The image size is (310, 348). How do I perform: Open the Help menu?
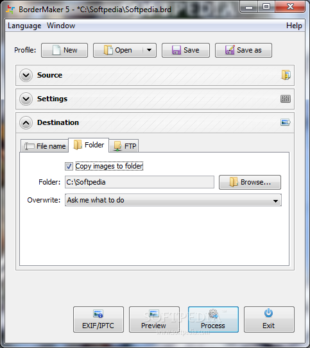pyautogui.click(x=294, y=26)
